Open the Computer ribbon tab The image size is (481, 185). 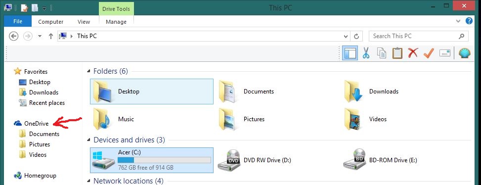tap(50, 21)
